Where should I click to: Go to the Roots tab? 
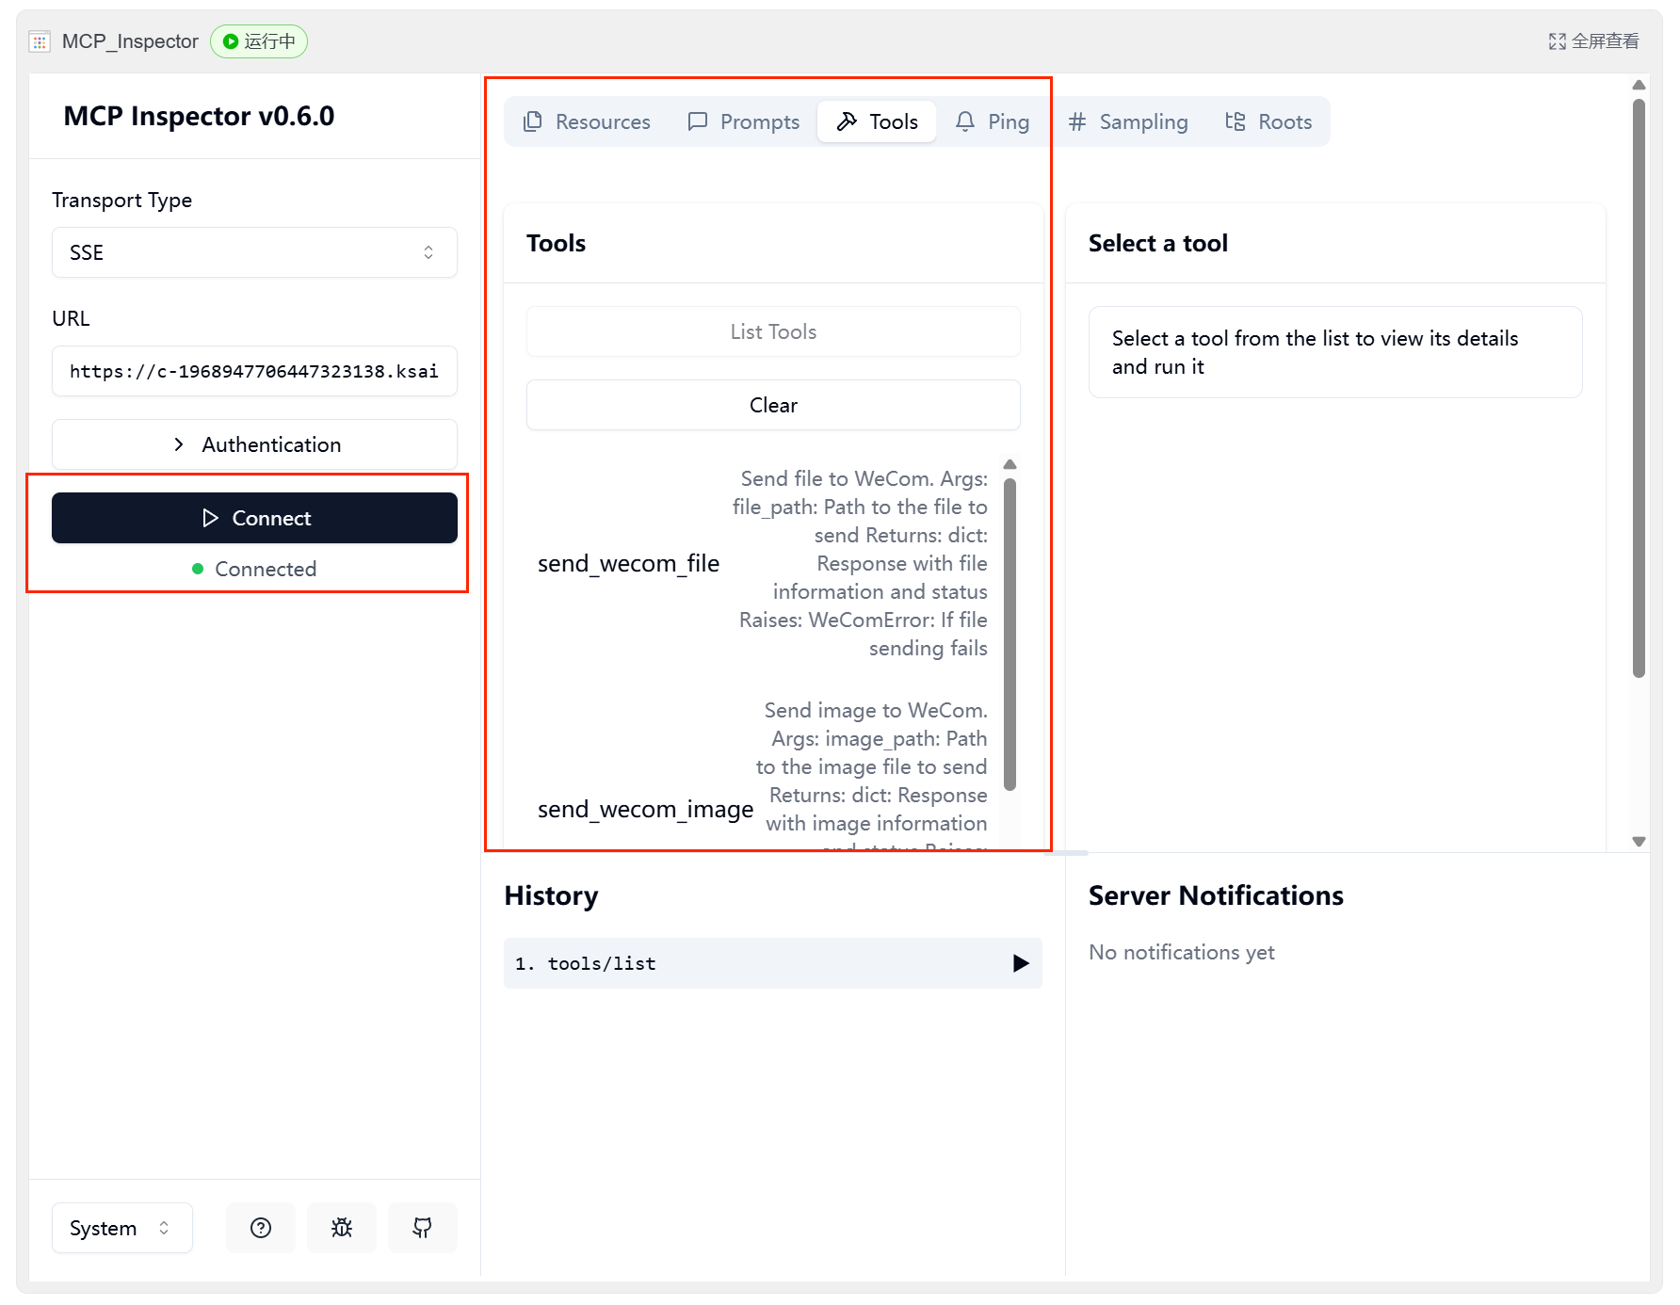coord(1268,121)
